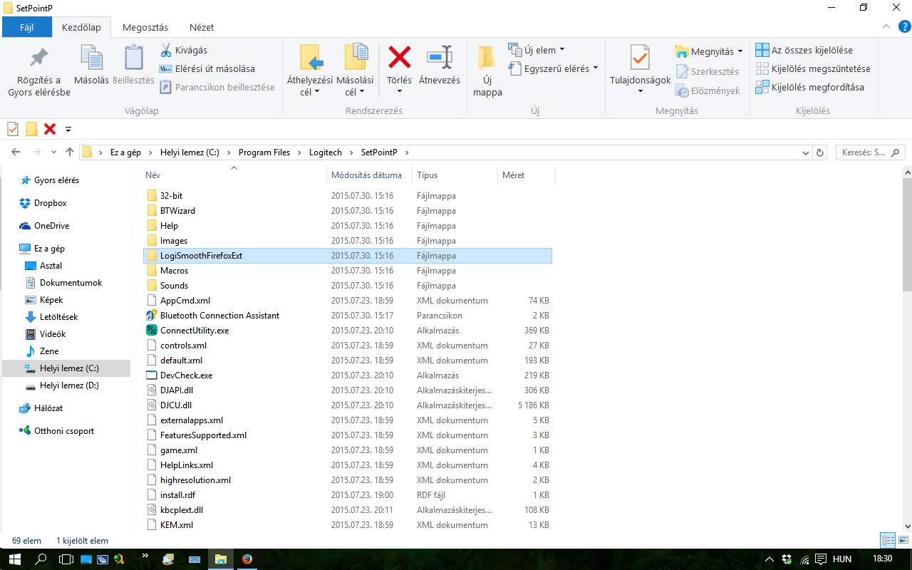The width and height of the screenshot is (912, 570).
Task: Open Task View on the taskbar
Action: point(66,559)
